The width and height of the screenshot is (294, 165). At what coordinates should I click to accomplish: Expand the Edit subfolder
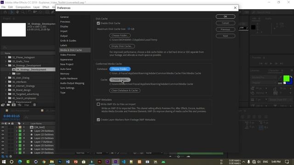[10, 74]
